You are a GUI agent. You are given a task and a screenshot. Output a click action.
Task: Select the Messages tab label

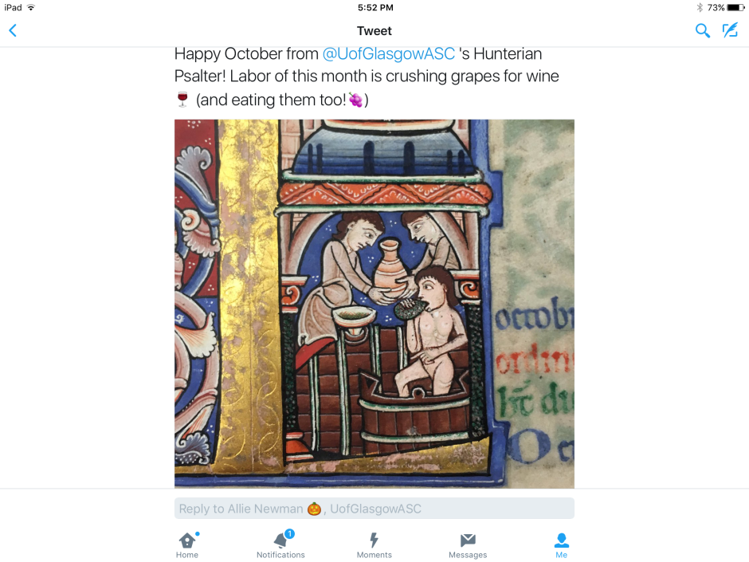(468, 555)
